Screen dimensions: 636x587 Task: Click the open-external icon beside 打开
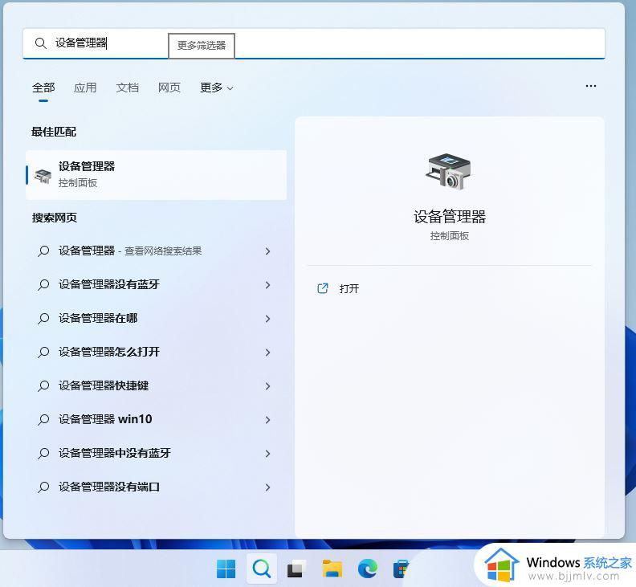[x=323, y=288]
